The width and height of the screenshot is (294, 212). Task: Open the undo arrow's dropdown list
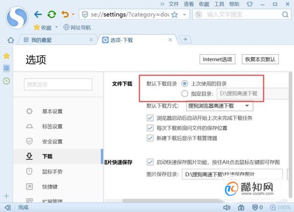coord(73,14)
